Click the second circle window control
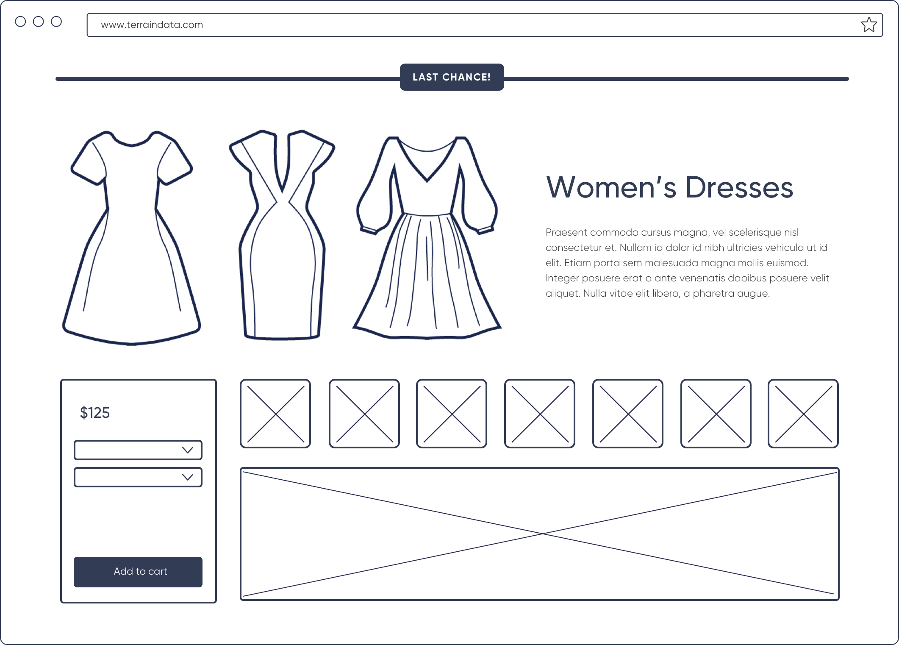The width and height of the screenshot is (899, 645). 38,22
